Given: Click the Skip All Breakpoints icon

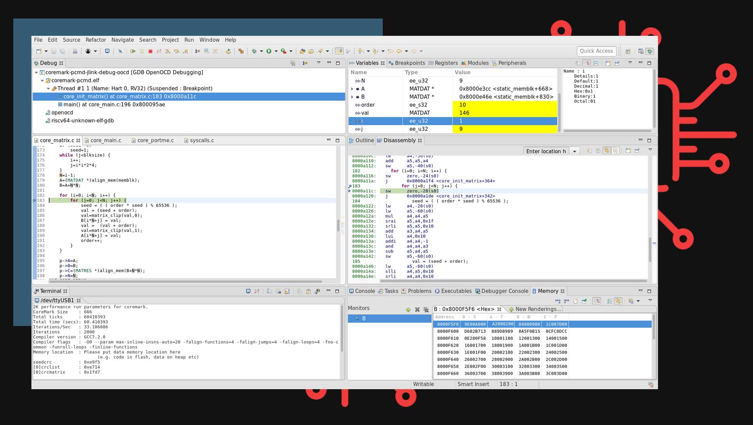Looking at the screenshot, I should coord(120,51).
